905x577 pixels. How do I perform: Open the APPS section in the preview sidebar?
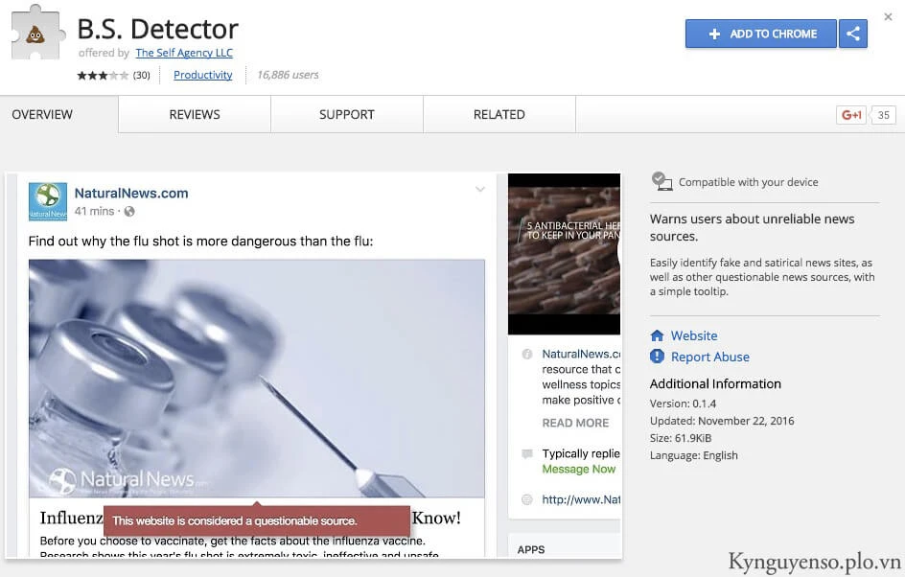[531, 549]
